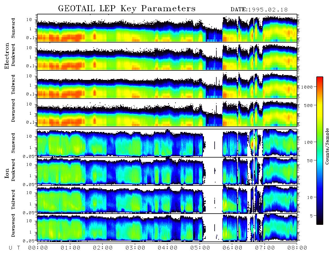
Task: Click the "GEOTAIL LEP Key Parameters" title
Action: point(127,9)
